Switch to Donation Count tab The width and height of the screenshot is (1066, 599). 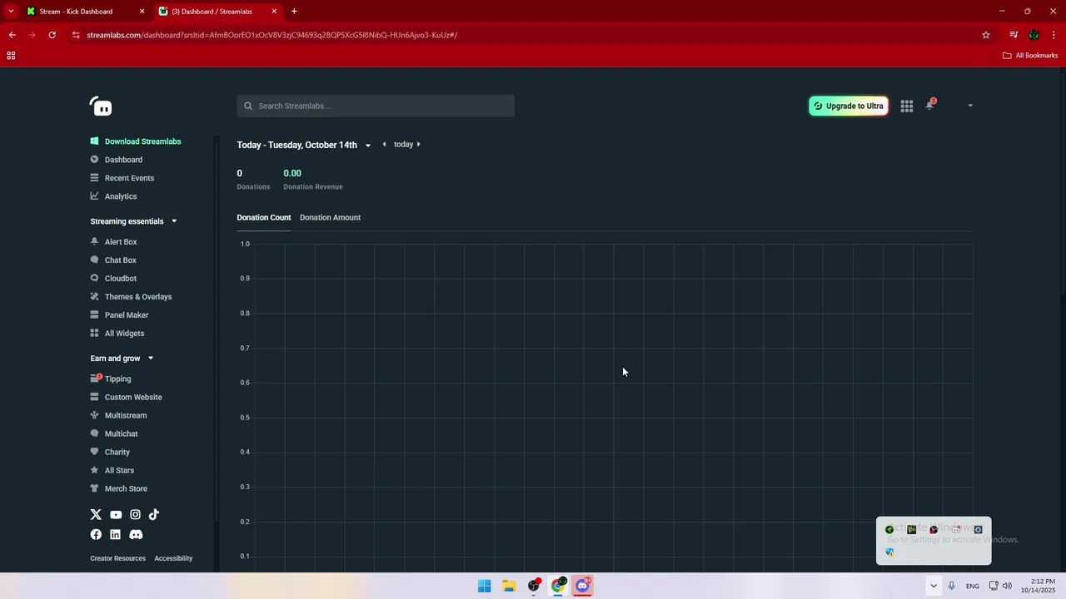pyautogui.click(x=264, y=218)
